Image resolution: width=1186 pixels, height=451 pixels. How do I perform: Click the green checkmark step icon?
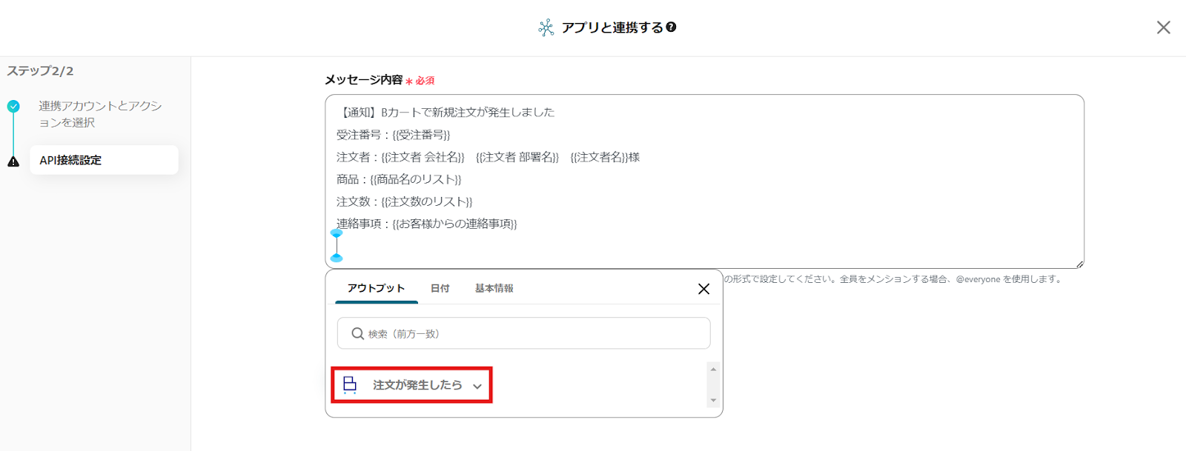click(x=13, y=107)
